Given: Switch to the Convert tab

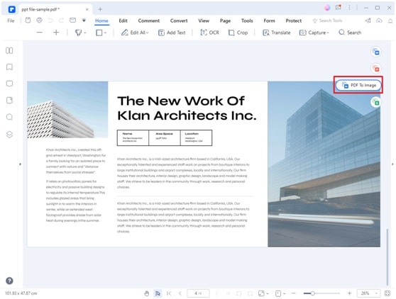Looking at the screenshot, I should 179,21.
